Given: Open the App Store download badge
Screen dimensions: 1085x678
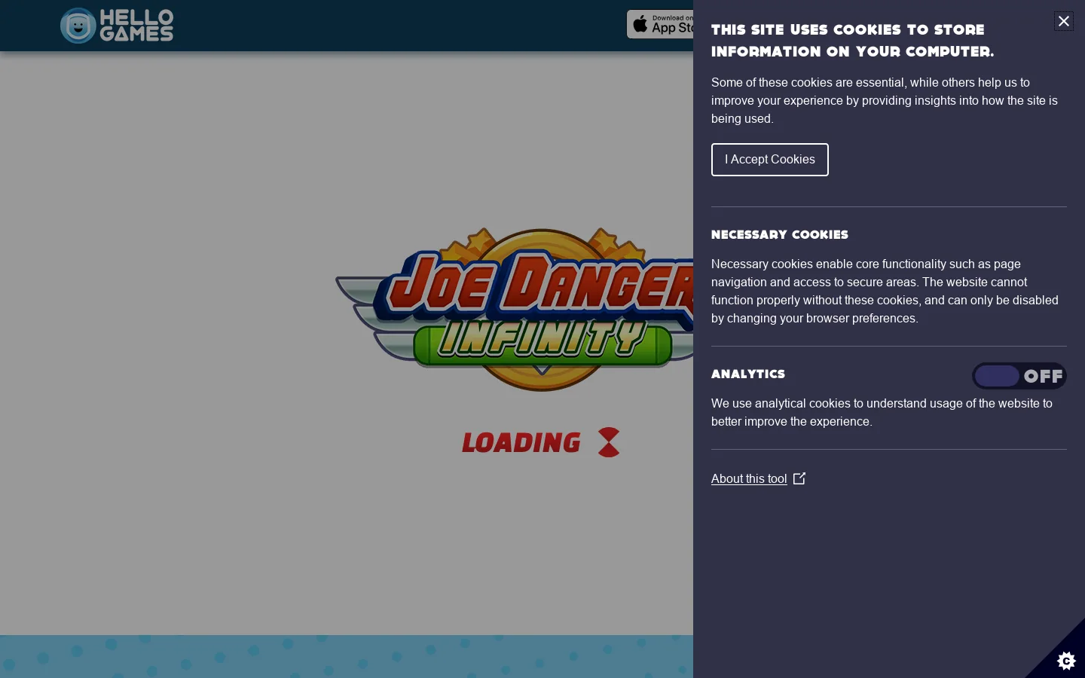Looking at the screenshot, I should (x=660, y=24).
